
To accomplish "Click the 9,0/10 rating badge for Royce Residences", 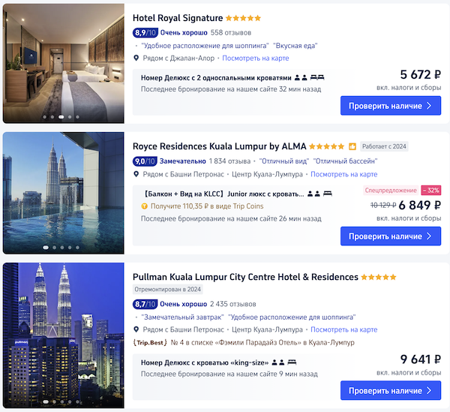I will 145,161.
